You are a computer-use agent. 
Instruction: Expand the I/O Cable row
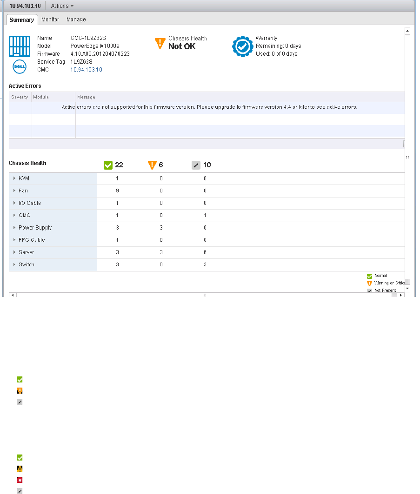tap(14, 203)
